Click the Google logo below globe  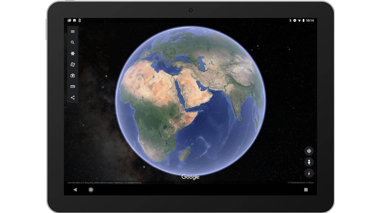click(x=190, y=177)
